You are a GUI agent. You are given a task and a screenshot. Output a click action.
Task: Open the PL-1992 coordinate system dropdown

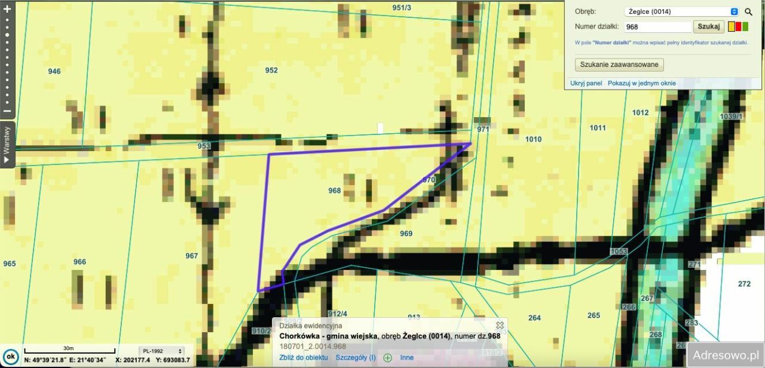point(161,351)
